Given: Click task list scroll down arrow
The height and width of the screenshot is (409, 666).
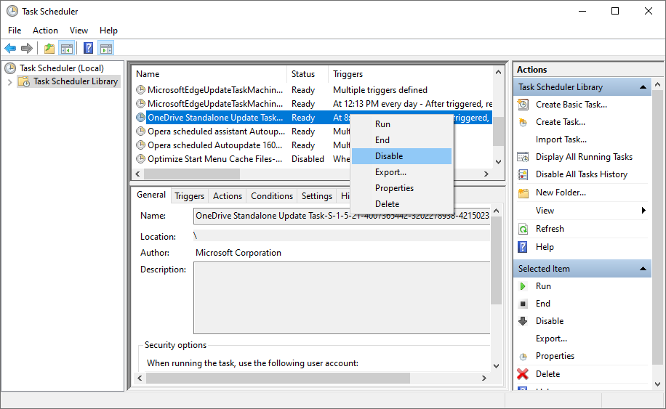Looking at the screenshot, I should coord(498,162).
